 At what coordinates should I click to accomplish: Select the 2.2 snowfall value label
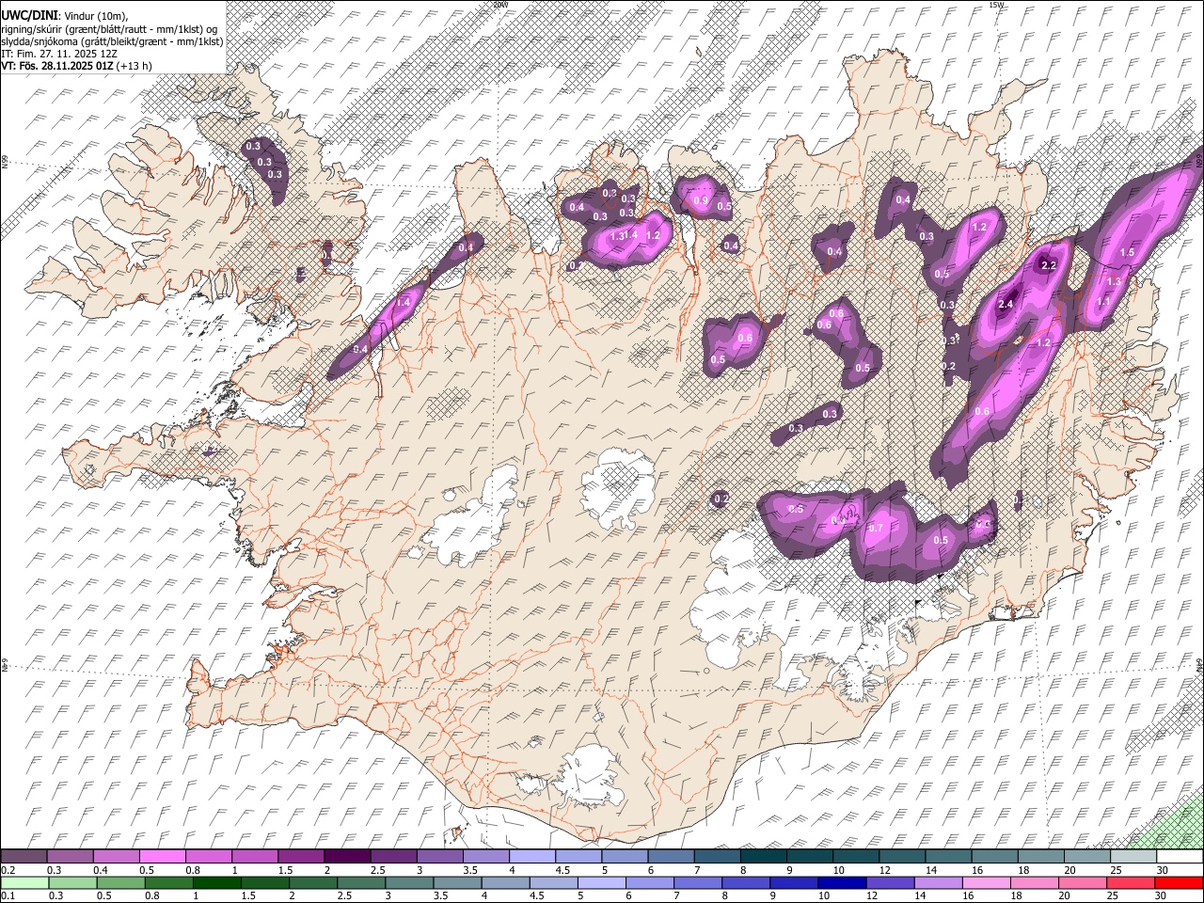coord(1050,265)
